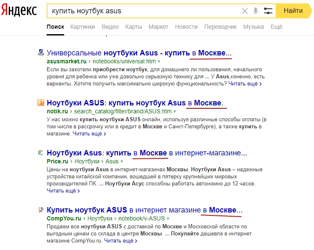Screen dimensions: 314x250
Task: Click the Найти search button
Action: [293, 10]
